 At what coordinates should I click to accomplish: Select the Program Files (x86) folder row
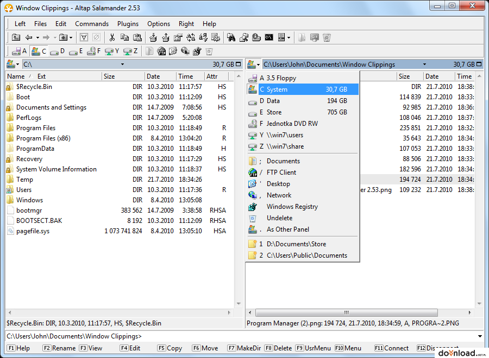point(120,138)
